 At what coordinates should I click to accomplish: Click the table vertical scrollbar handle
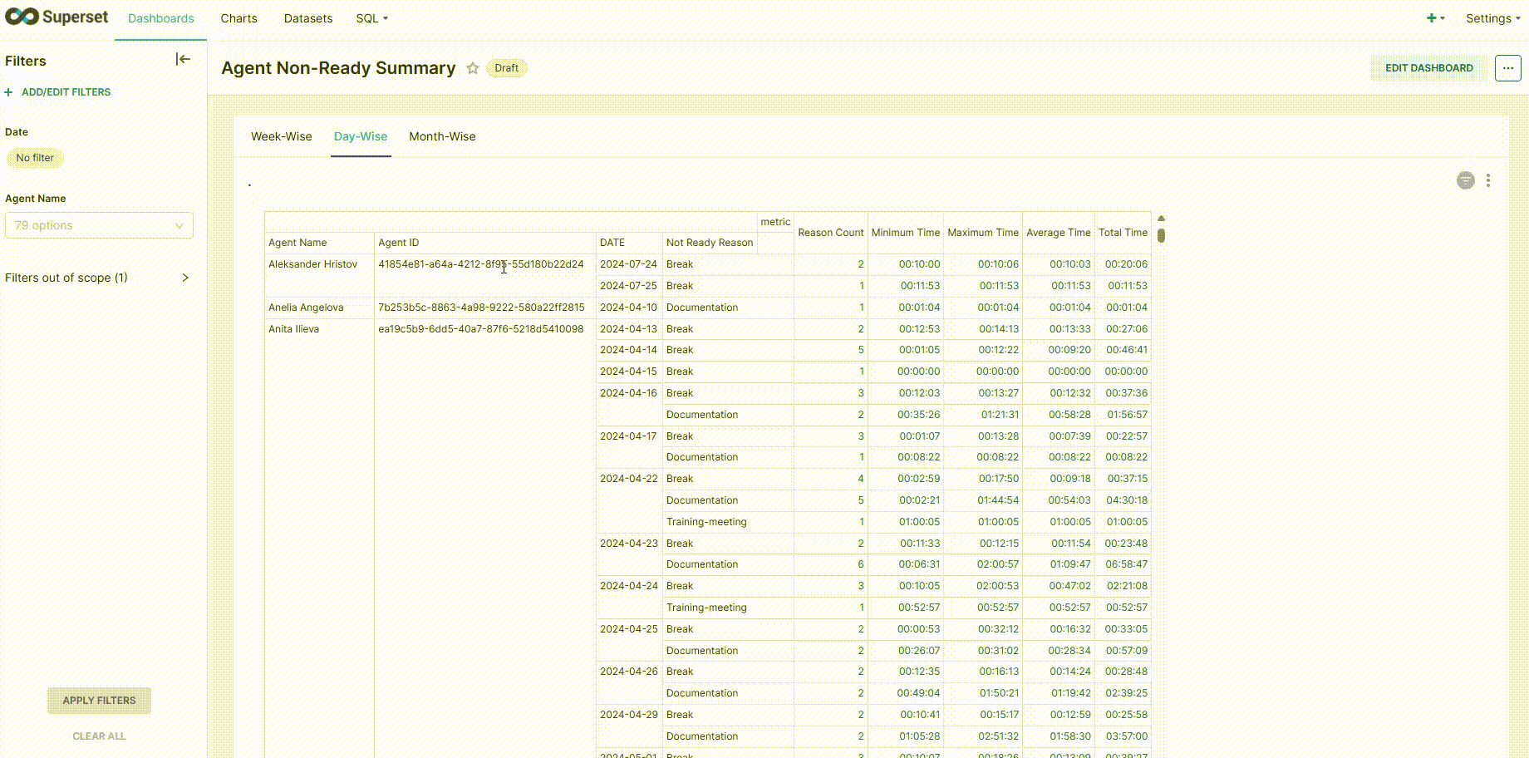pos(1161,235)
